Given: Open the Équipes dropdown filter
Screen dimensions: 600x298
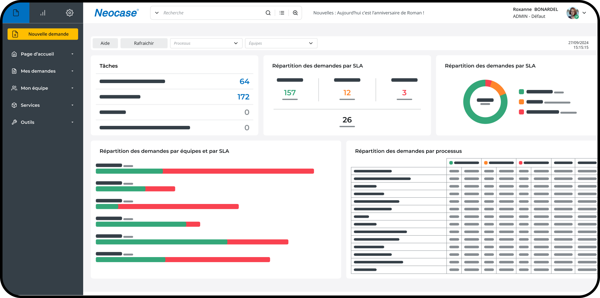Looking at the screenshot, I should [281, 43].
